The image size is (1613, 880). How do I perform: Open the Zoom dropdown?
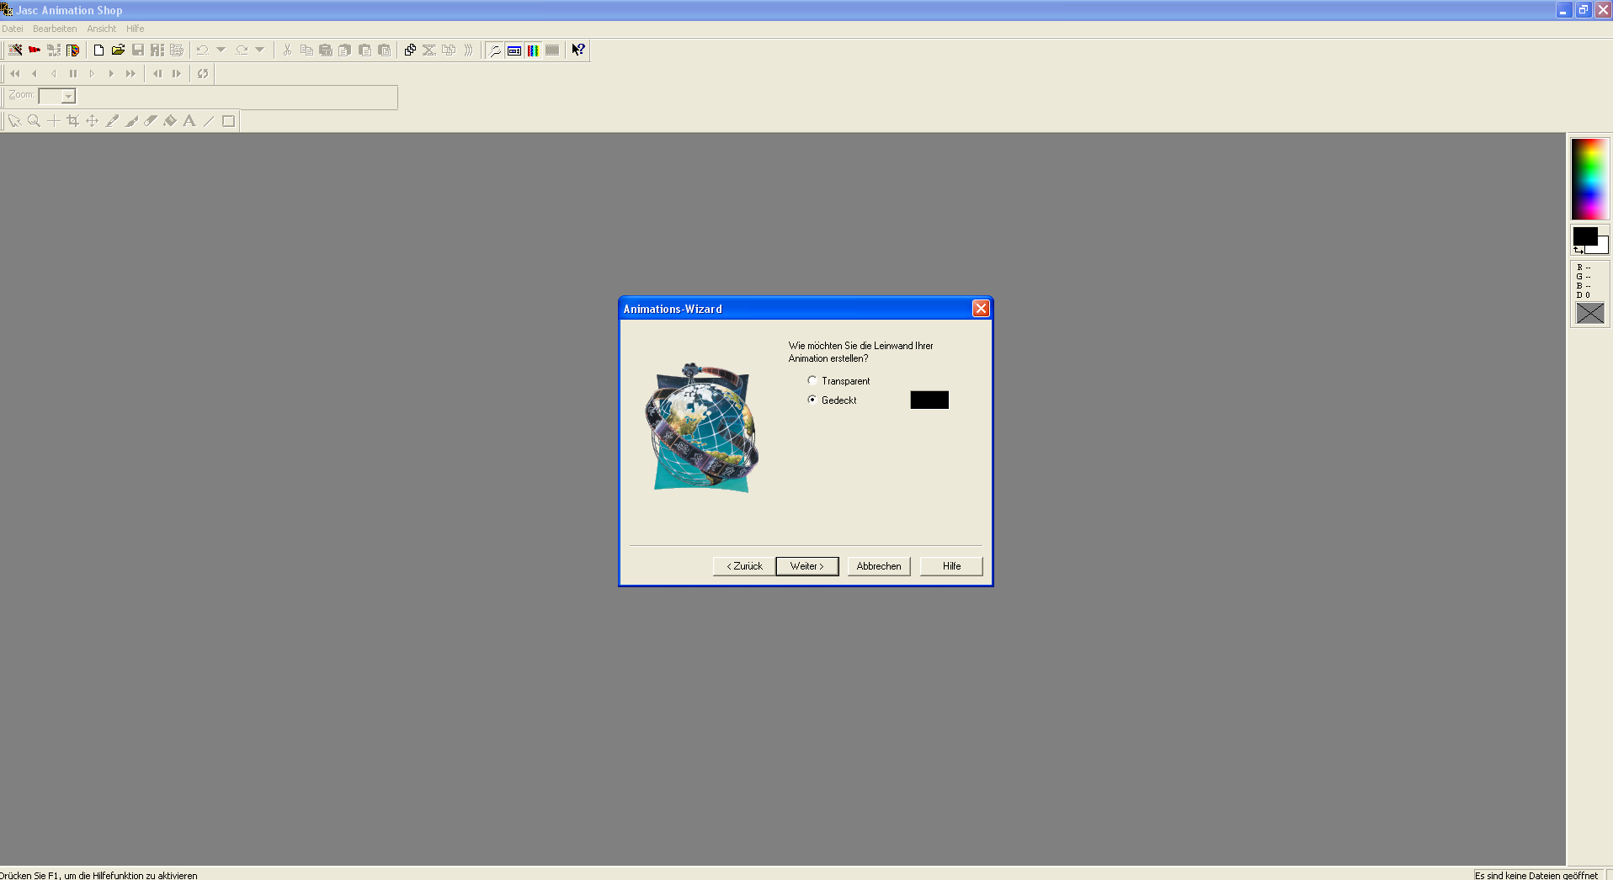[x=68, y=97]
